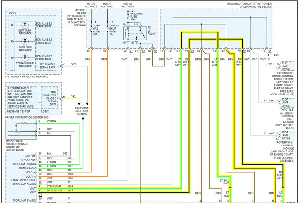Viewport: 301px width, 203px height.
Task: Select the UNDERHOOD FUSE BLOCK title
Action: pyautogui.click(x=256, y=7)
